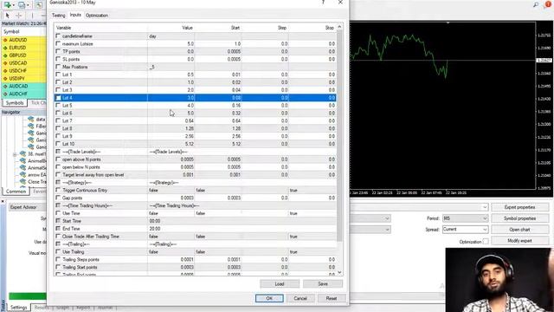
Task: Switch to the Testing tab
Action: pos(58,16)
